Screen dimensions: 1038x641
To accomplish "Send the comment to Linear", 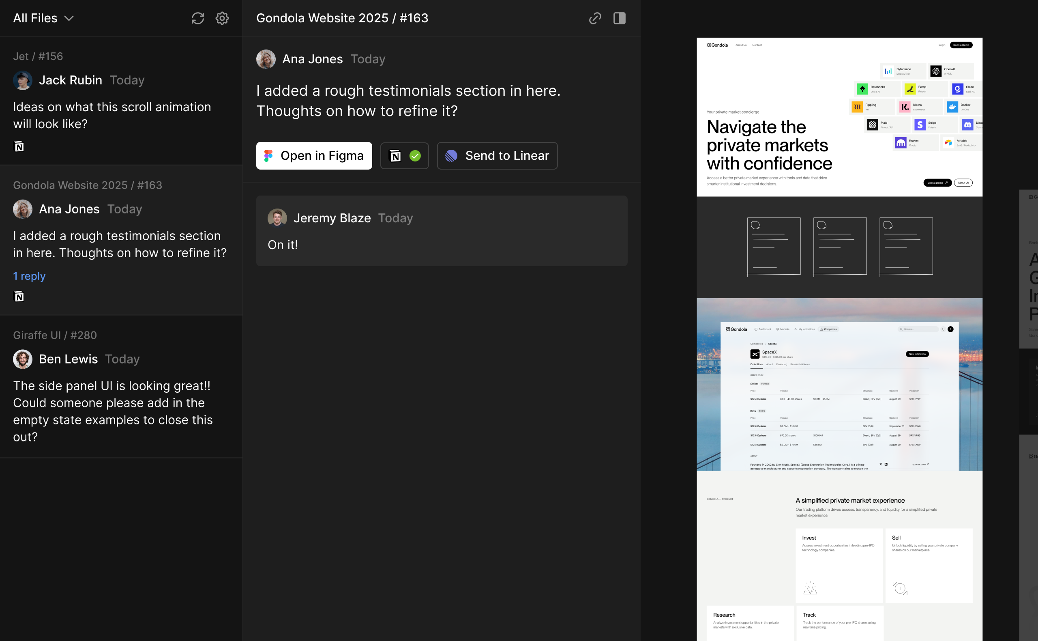I will 497,156.
